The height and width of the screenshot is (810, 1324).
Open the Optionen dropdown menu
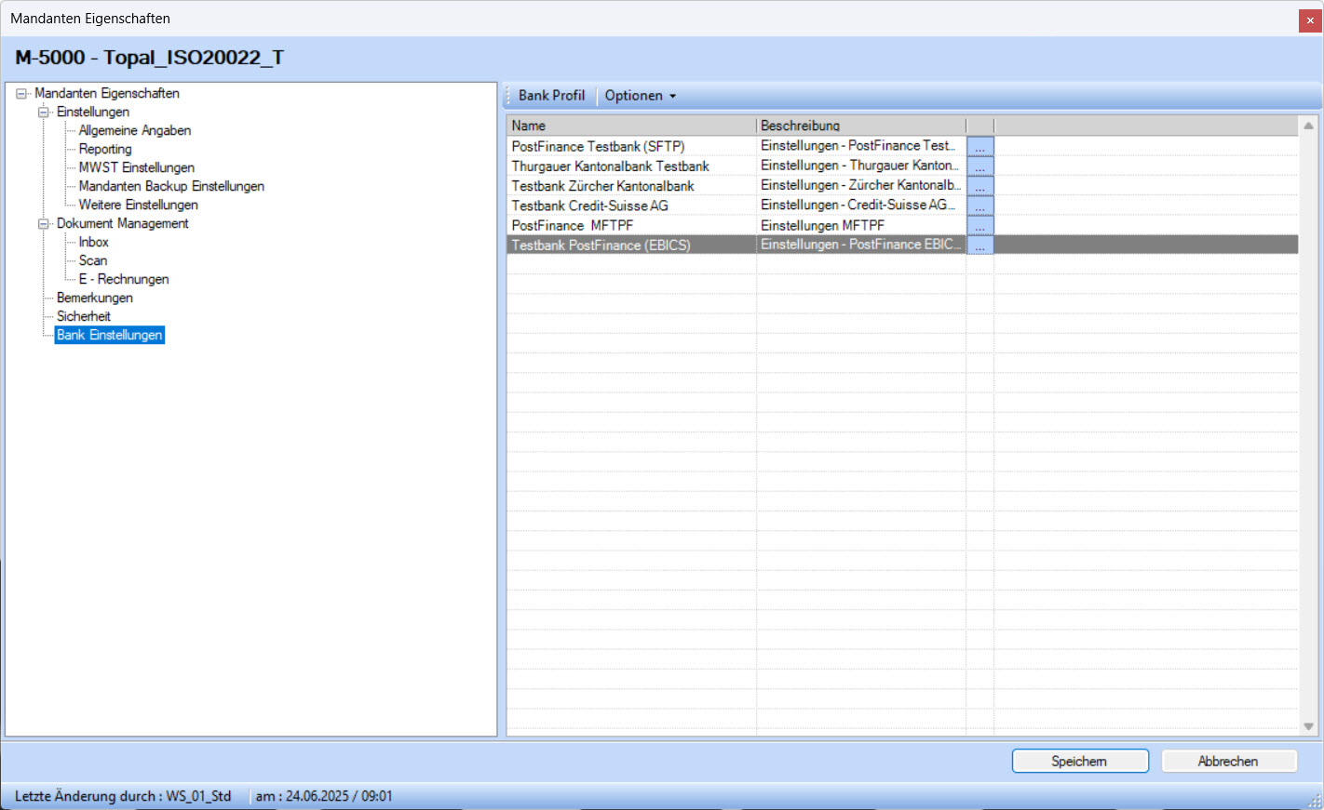tap(640, 96)
